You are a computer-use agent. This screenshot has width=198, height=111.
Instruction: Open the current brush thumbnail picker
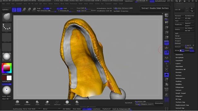coord(7,17)
